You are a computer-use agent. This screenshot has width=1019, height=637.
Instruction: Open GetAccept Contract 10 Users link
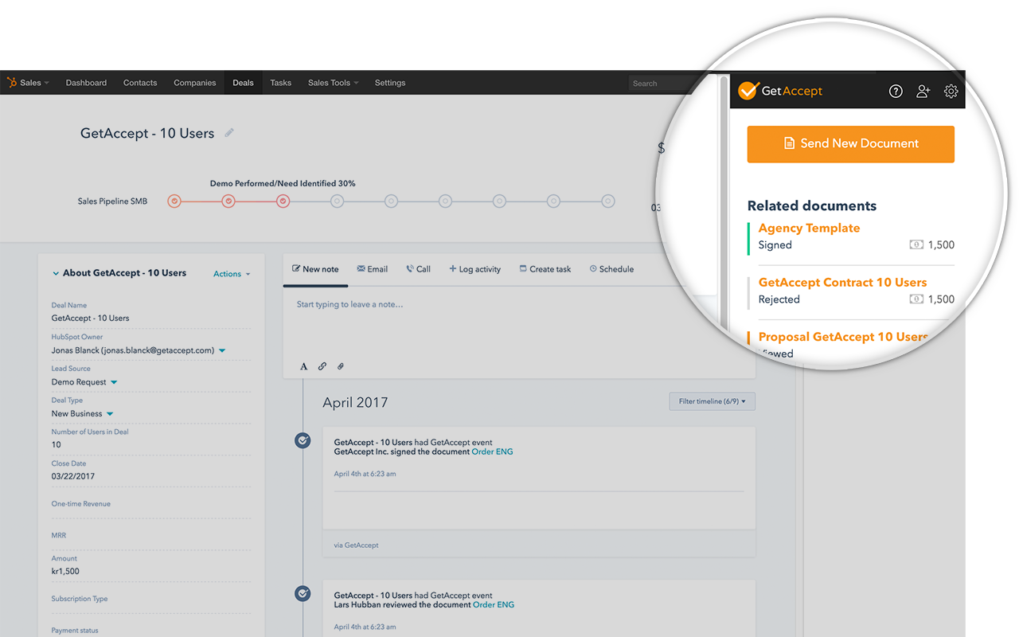pos(842,282)
